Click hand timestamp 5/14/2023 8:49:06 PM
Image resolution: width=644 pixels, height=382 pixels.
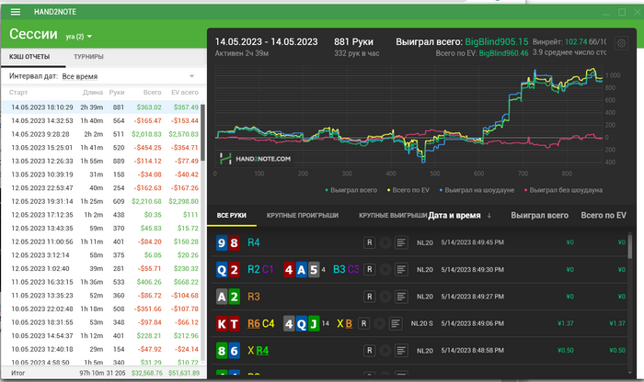tap(472, 324)
